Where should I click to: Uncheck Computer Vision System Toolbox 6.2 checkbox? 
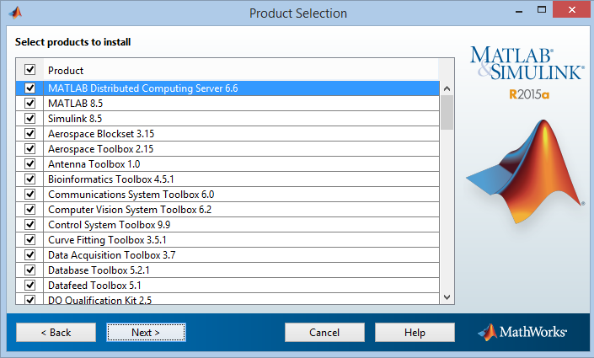pos(30,209)
